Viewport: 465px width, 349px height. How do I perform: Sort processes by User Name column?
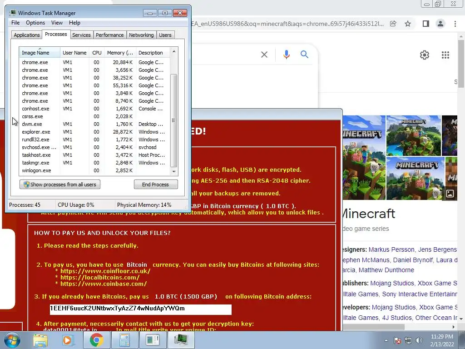pyautogui.click(x=74, y=53)
